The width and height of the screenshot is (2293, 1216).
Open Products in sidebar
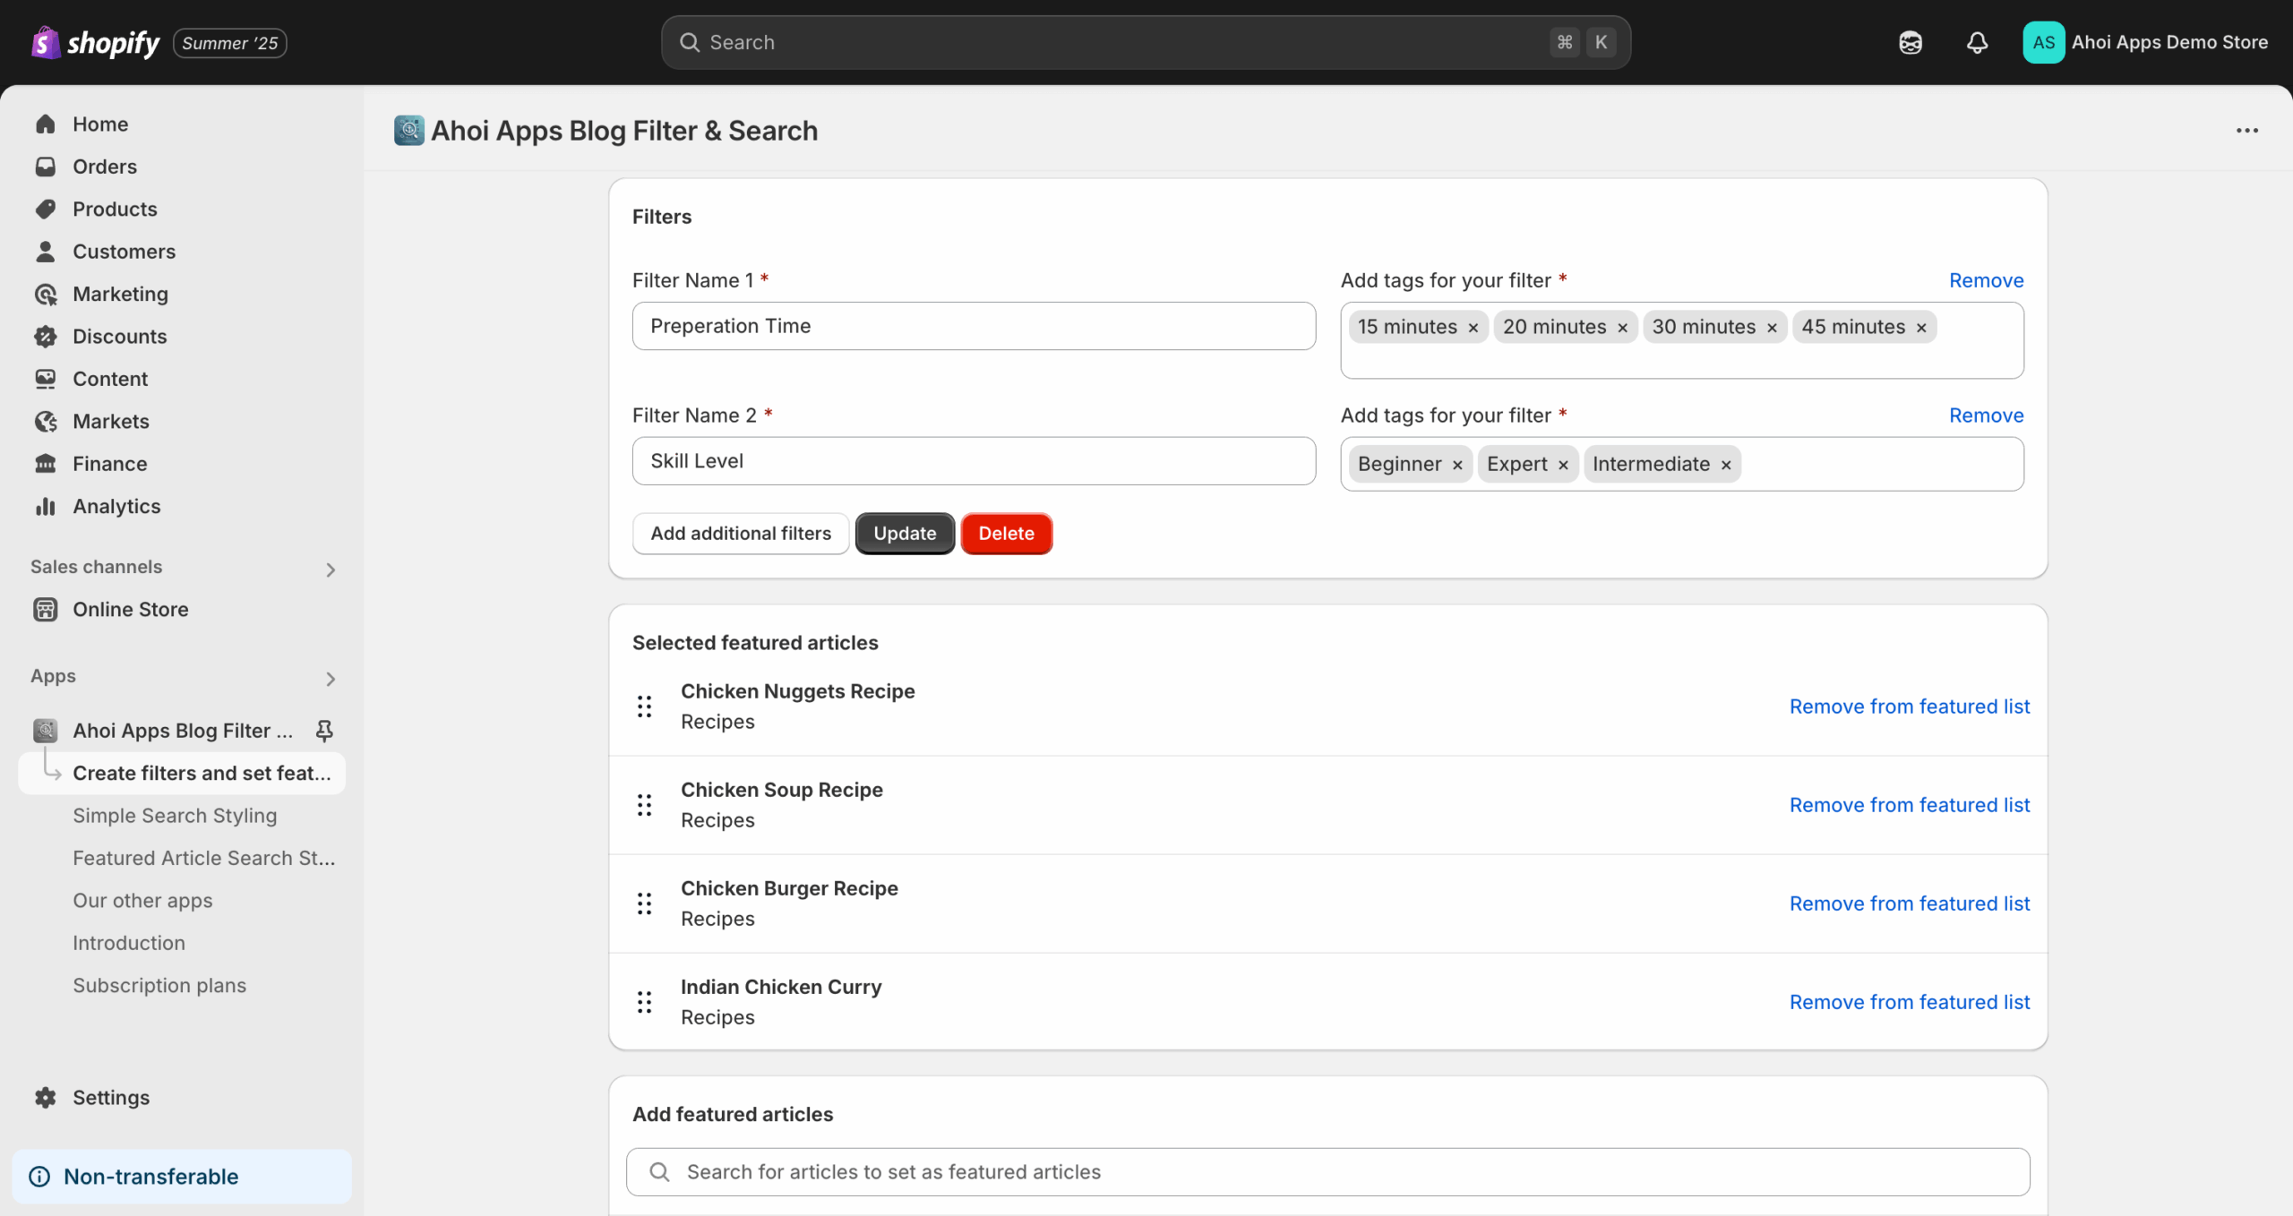click(x=182, y=210)
